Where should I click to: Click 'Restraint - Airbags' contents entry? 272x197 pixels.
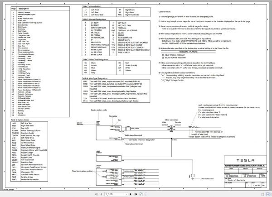coord(24,92)
